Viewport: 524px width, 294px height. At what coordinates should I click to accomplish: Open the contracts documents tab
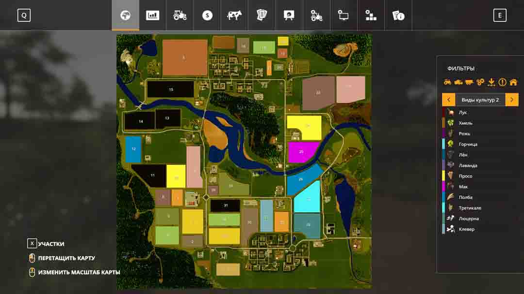[x=262, y=15]
